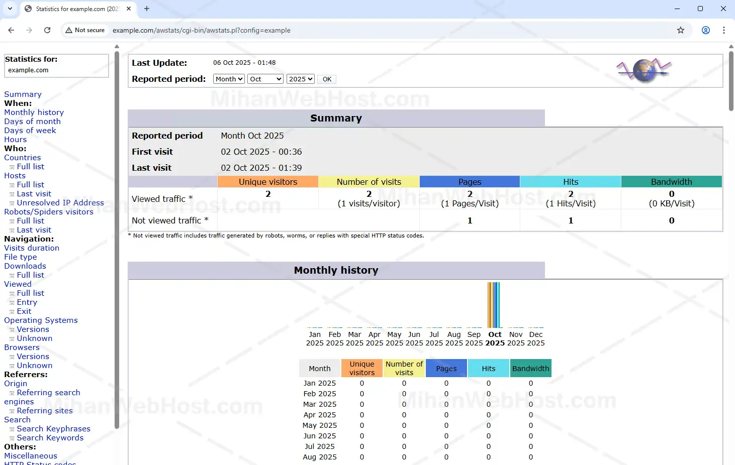Click the sidebar frame vertical scrollbar
Viewport: 735px width, 465px height.
[117, 241]
